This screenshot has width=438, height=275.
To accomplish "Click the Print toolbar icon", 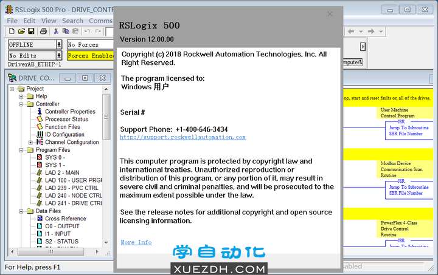I will [43, 31].
